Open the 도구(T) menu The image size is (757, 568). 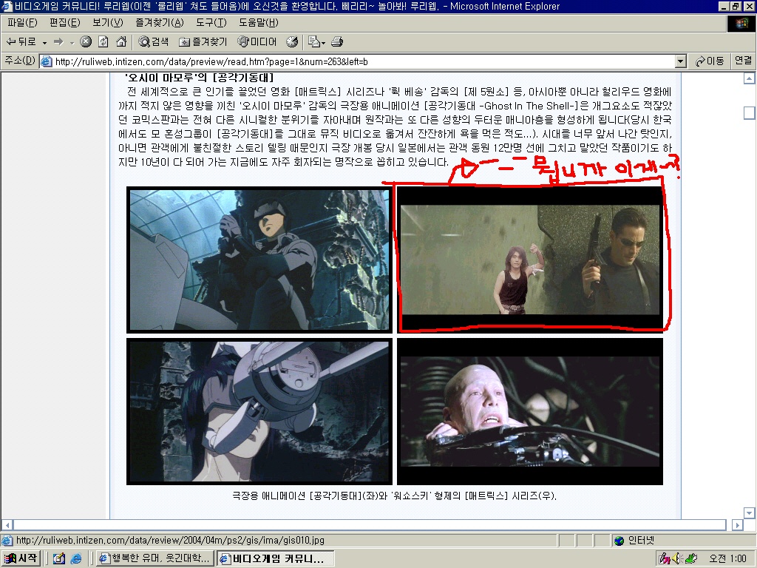(x=211, y=23)
